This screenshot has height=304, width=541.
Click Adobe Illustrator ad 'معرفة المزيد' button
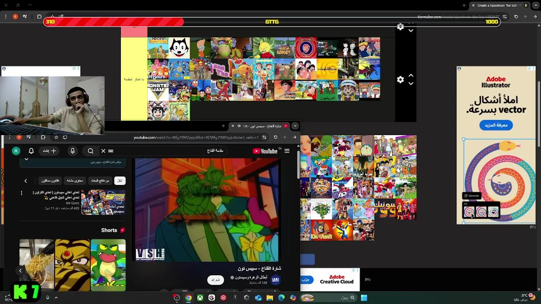pyautogui.click(x=496, y=125)
